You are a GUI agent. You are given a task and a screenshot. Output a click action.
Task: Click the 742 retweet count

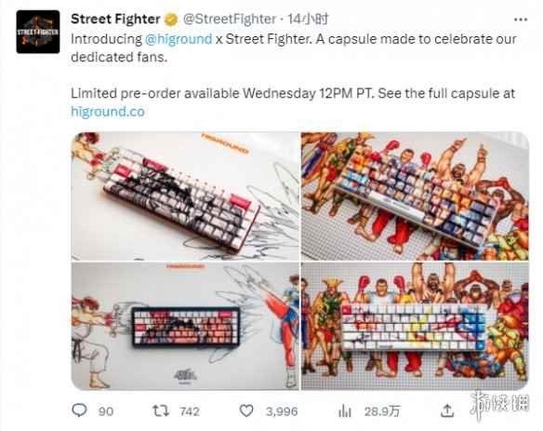click(190, 411)
